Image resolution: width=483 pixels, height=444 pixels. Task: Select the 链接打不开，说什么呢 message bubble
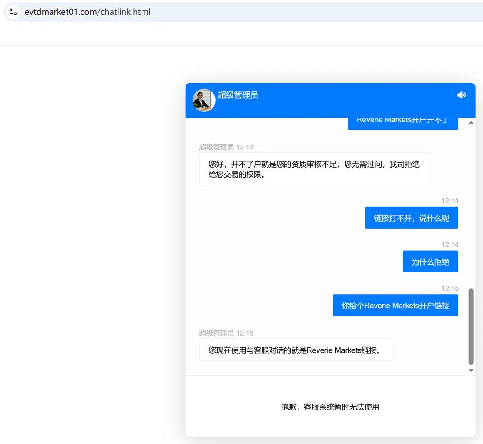pyautogui.click(x=412, y=218)
